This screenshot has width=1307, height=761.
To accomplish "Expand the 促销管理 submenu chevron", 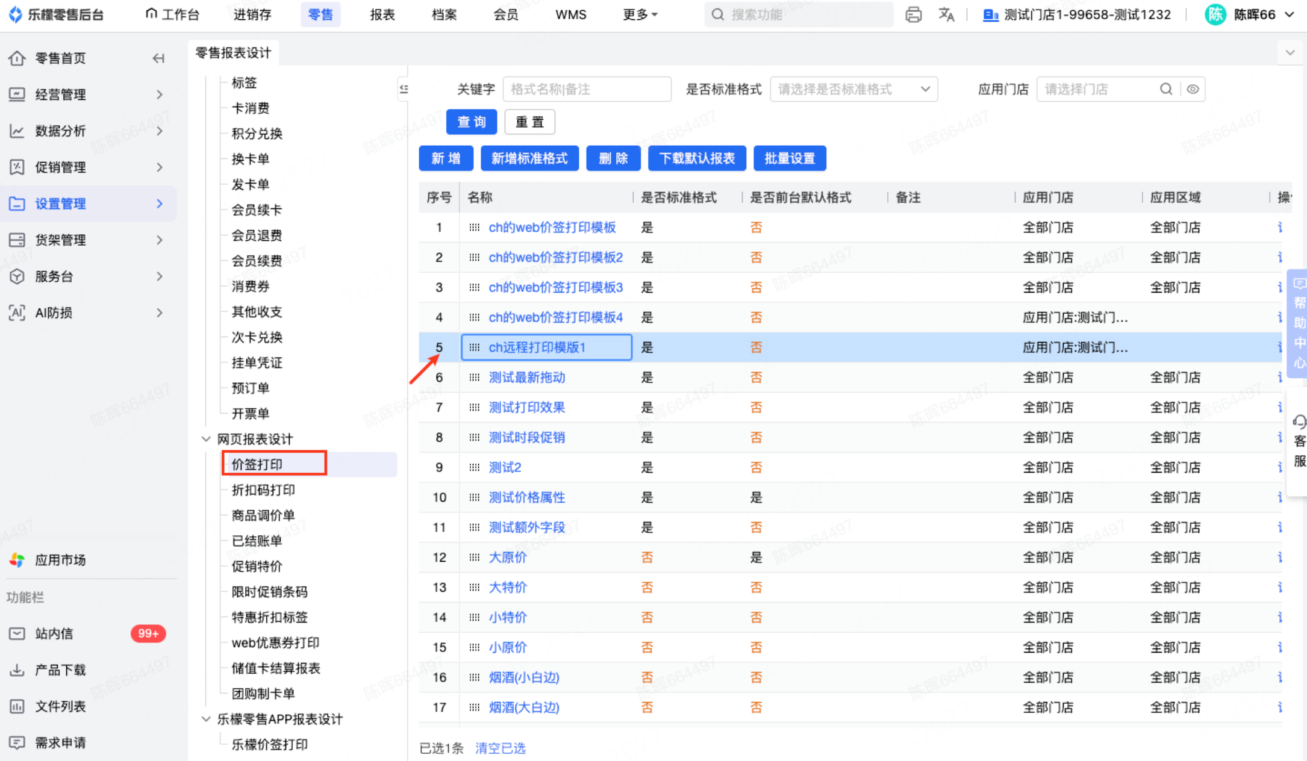I will coord(160,167).
